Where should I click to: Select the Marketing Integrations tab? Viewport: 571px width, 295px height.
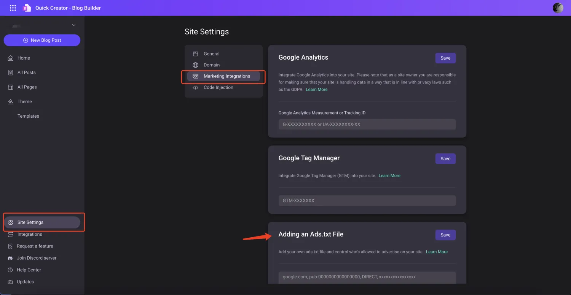(223, 76)
